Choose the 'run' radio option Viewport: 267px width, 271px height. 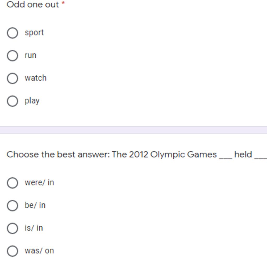pos(13,56)
